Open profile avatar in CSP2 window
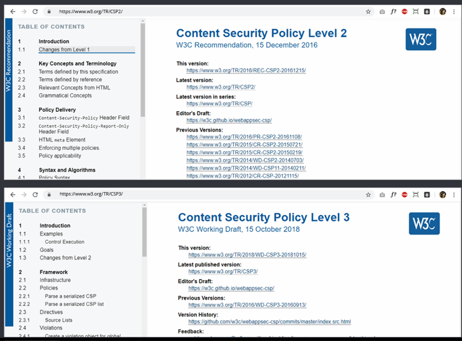 tap(443, 12)
